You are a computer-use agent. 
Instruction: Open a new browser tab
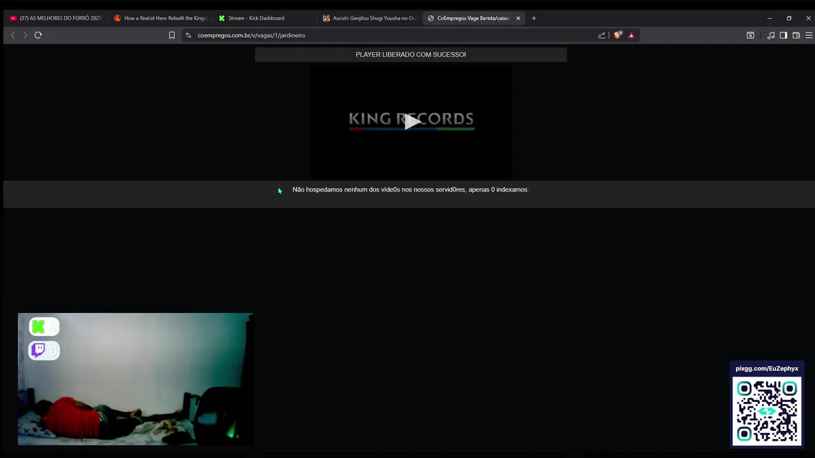pos(534,18)
